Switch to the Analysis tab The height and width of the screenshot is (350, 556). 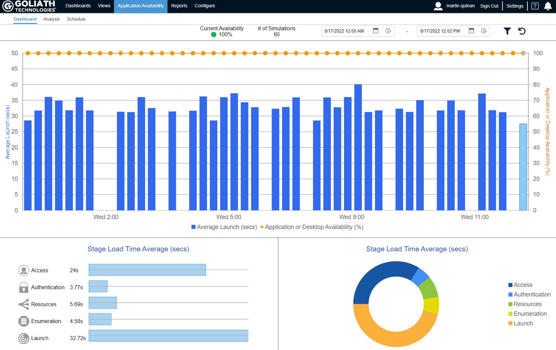52,19
